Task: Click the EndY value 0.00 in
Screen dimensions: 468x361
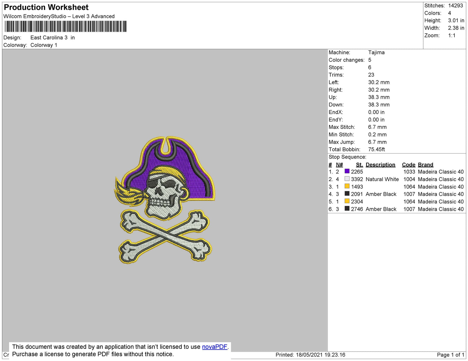Action: click(x=376, y=120)
